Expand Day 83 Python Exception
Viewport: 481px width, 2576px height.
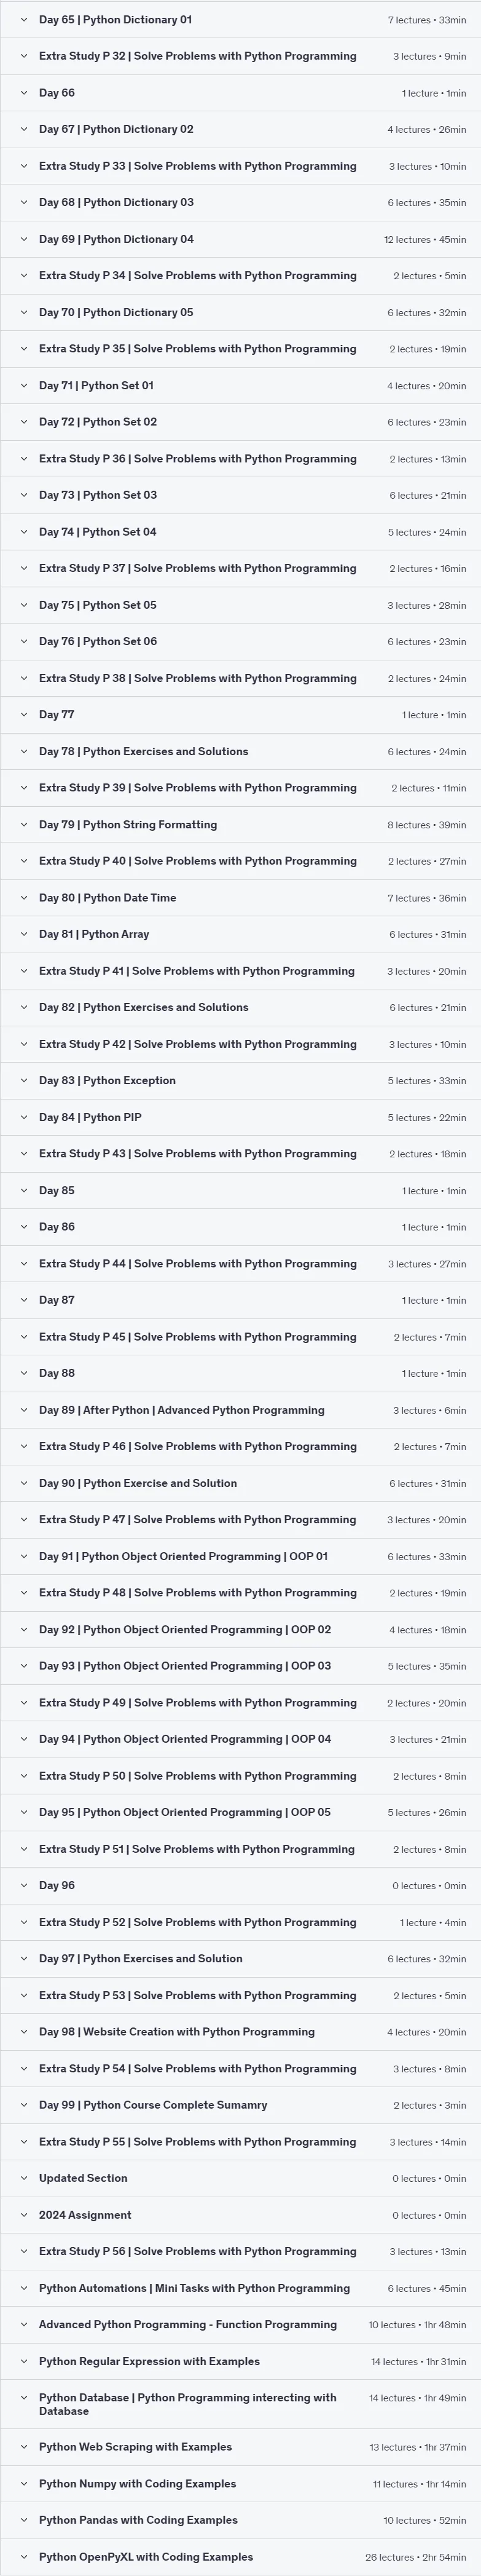(x=241, y=1081)
